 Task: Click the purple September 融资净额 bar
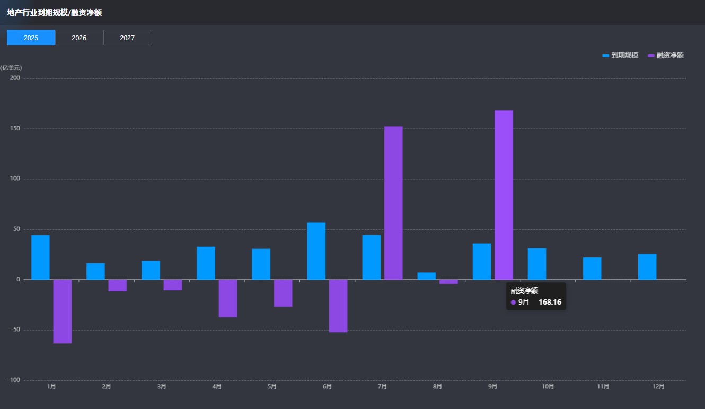pos(504,194)
